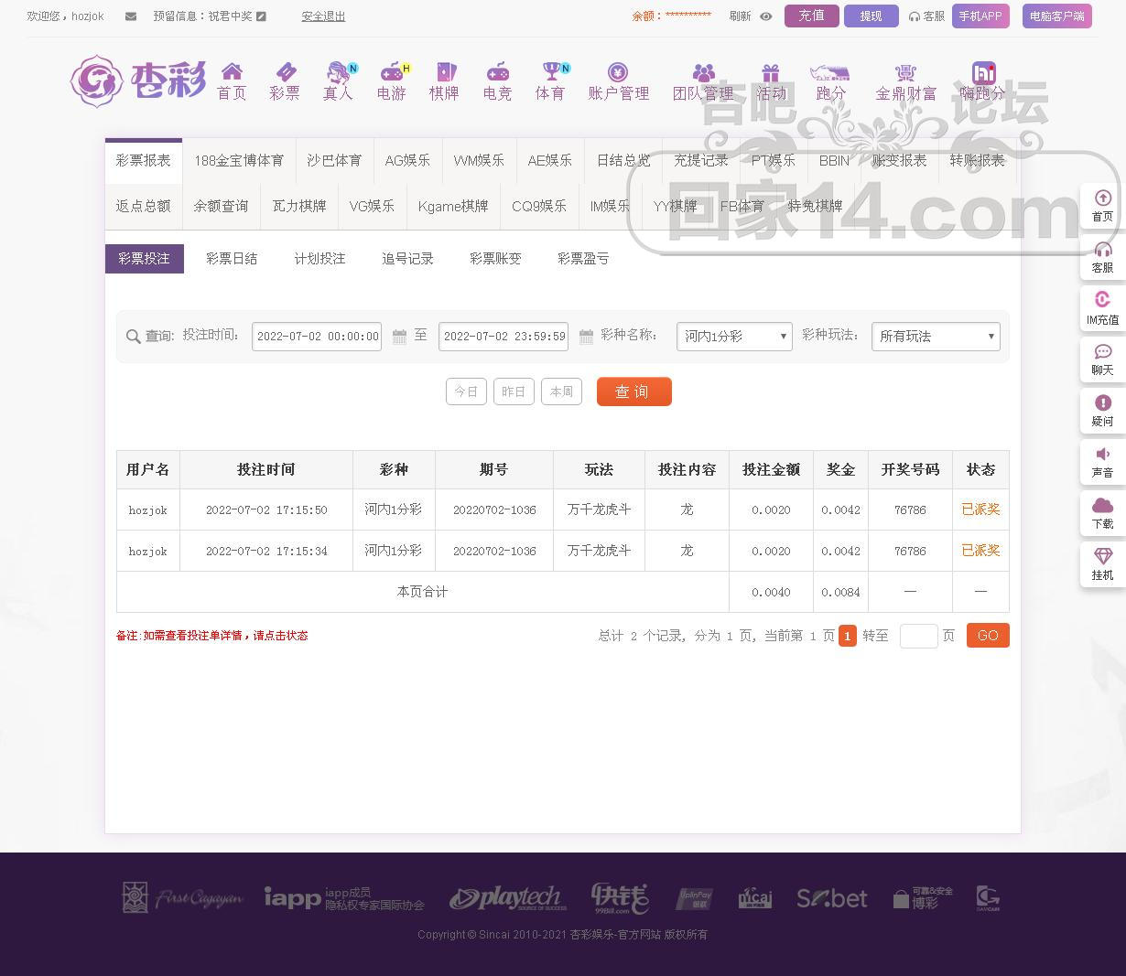Open the 手机APP button
The width and height of the screenshot is (1126, 976).
(980, 16)
